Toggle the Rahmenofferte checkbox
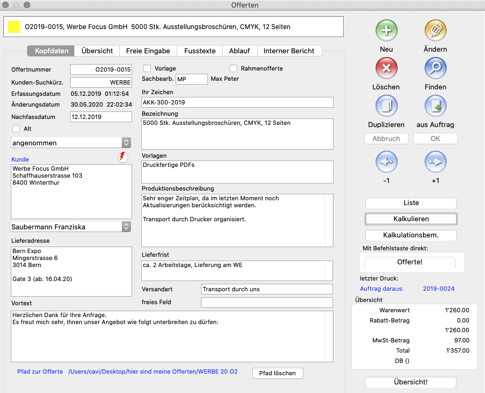Screen dimensions: 485x393 coord(233,68)
